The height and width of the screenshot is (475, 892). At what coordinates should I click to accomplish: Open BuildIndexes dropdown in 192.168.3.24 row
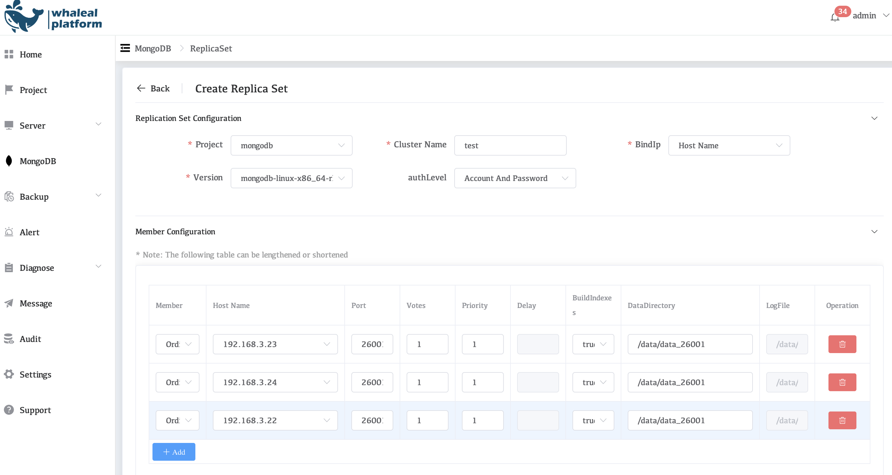593,382
